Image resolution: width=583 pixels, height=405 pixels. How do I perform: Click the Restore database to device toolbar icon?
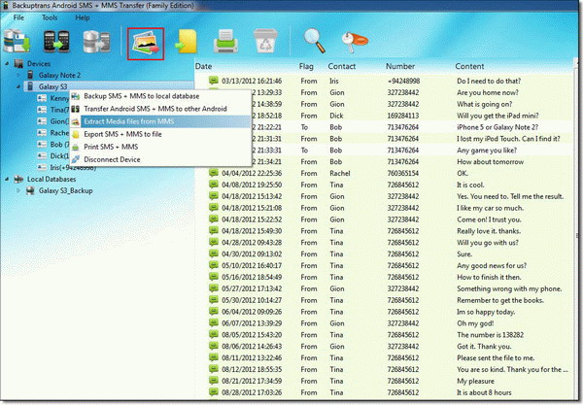[96, 42]
